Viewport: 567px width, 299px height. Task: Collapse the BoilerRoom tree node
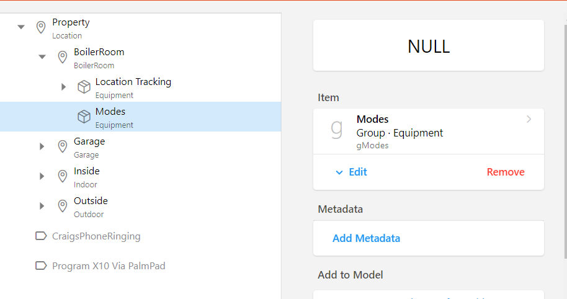coord(42,57)
